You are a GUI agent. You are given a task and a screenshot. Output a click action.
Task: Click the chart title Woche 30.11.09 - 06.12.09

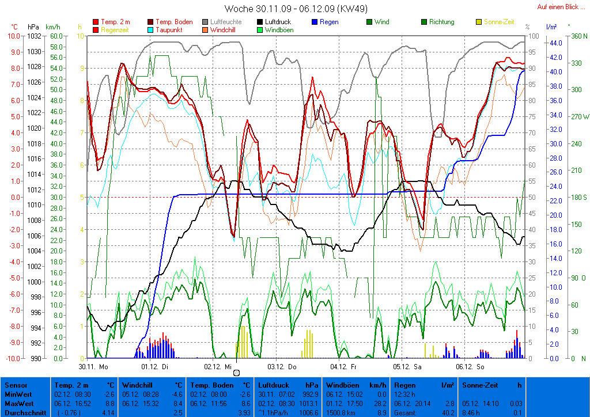[x=296, y=9]
